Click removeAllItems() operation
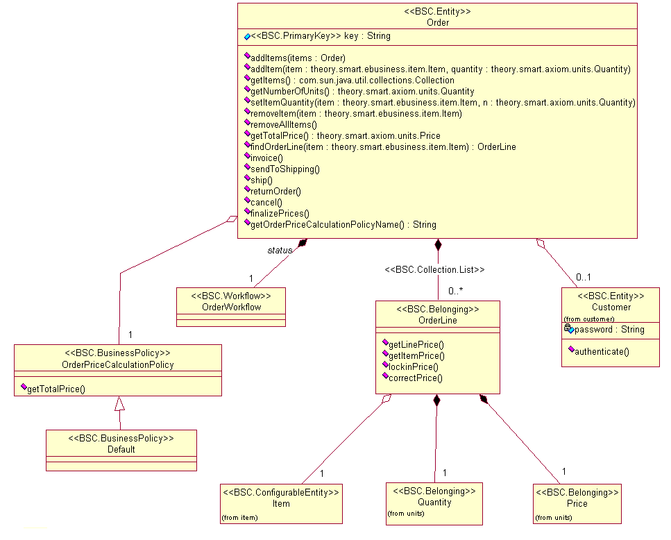Viewport: 671px width, 540px height. click(283, 124)
